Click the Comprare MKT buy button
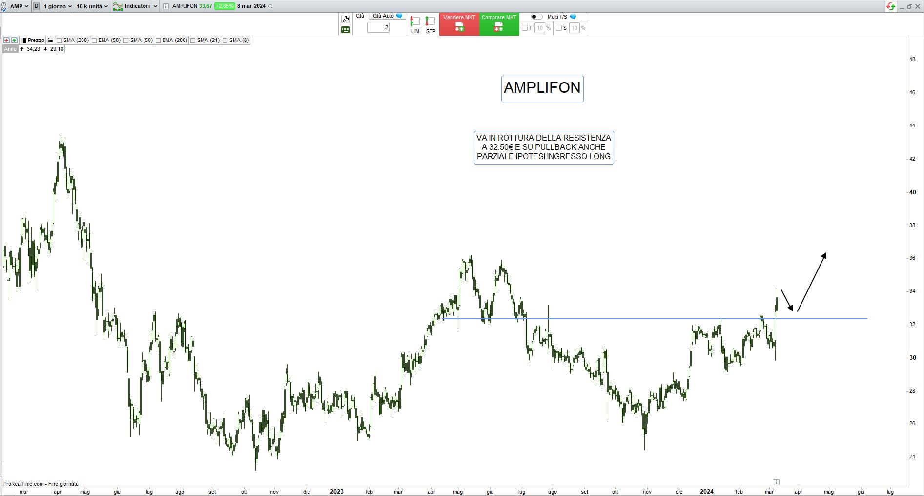The width and height of the screenshot is (924, 496). point(499,24)
